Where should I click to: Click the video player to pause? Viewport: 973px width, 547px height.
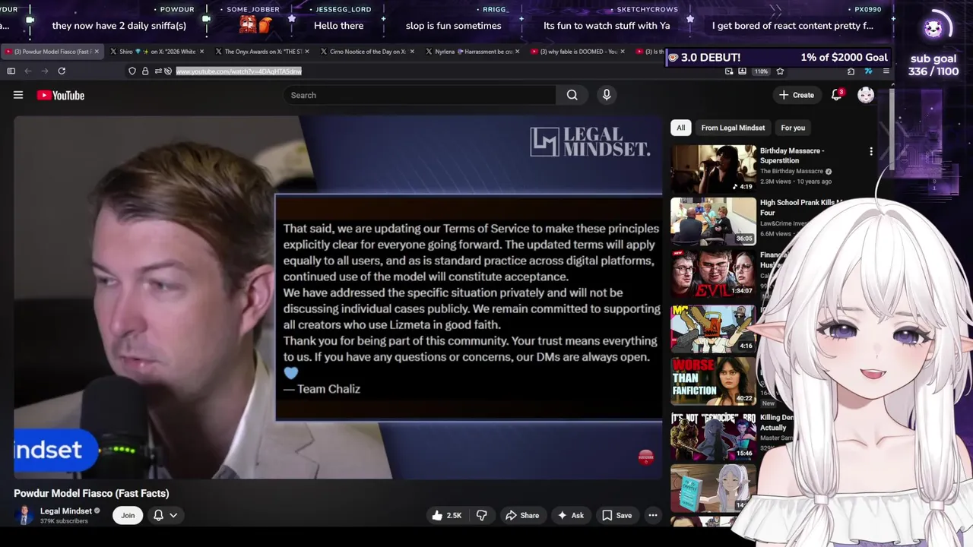coord(338,298)
